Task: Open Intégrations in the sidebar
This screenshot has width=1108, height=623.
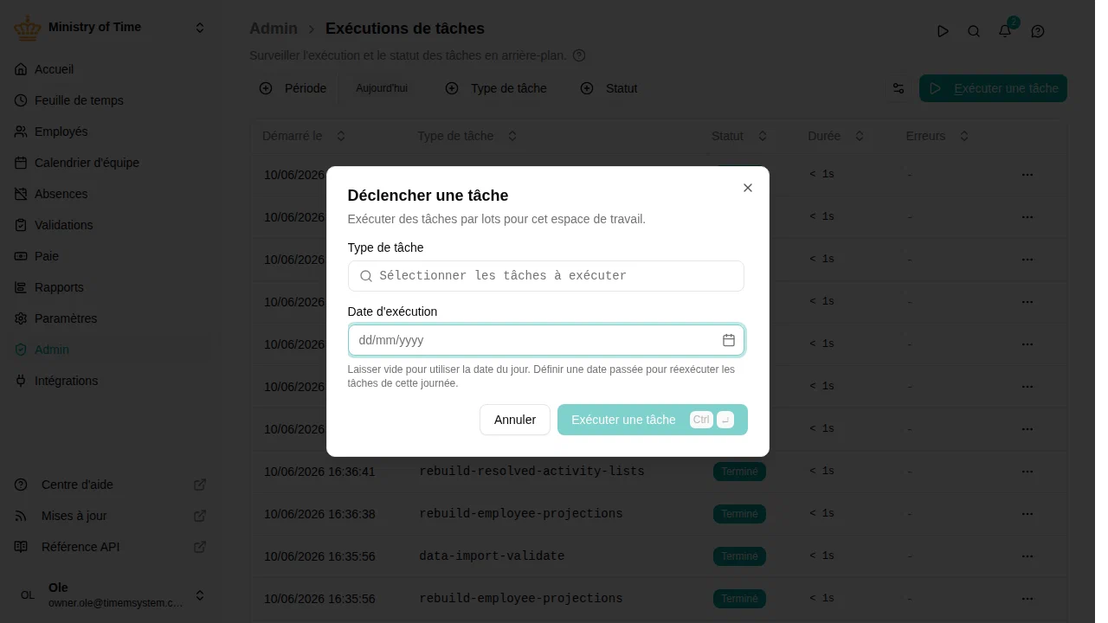Action: 111,381
